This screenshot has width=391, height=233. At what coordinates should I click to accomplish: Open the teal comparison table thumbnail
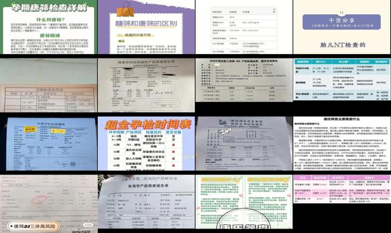[x=342, y=79]
